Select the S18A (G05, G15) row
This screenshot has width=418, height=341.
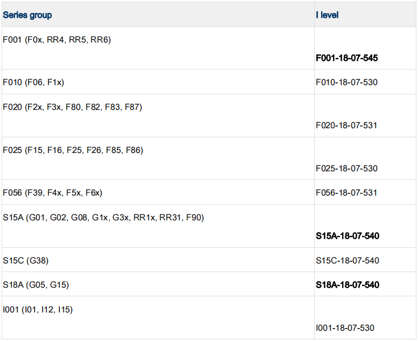click(36, 285)
